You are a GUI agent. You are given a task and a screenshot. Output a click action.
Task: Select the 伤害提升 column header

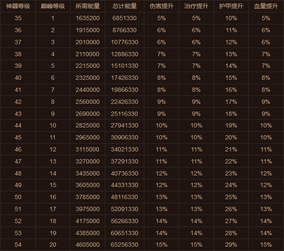(x=161, y=6)
